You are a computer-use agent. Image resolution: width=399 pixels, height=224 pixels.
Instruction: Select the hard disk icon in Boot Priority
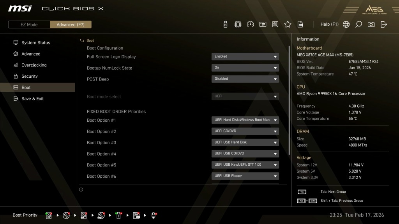point(49,215)
